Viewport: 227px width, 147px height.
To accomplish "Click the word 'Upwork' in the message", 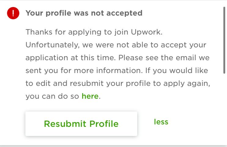I will click(x=147, y=32).
